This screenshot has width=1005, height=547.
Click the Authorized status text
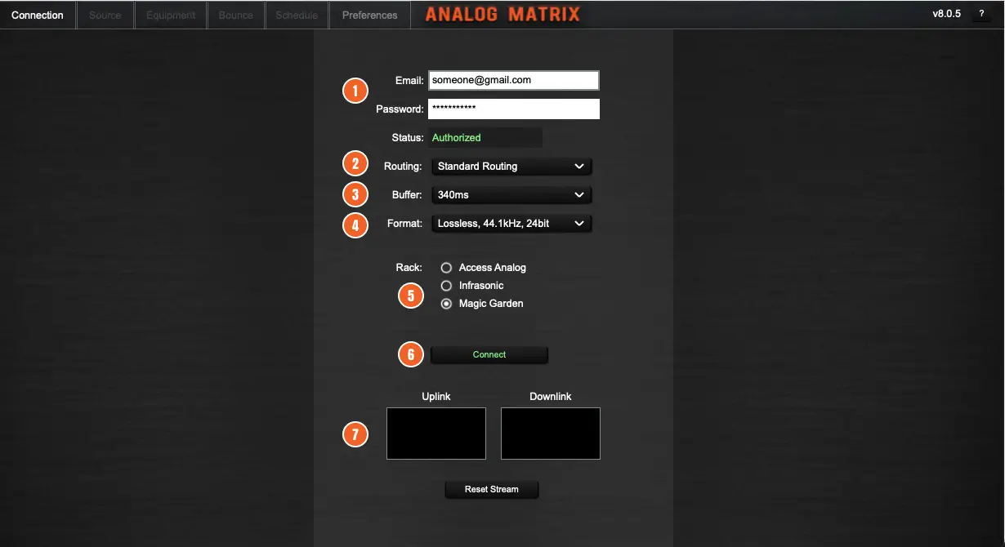point(457,138)
